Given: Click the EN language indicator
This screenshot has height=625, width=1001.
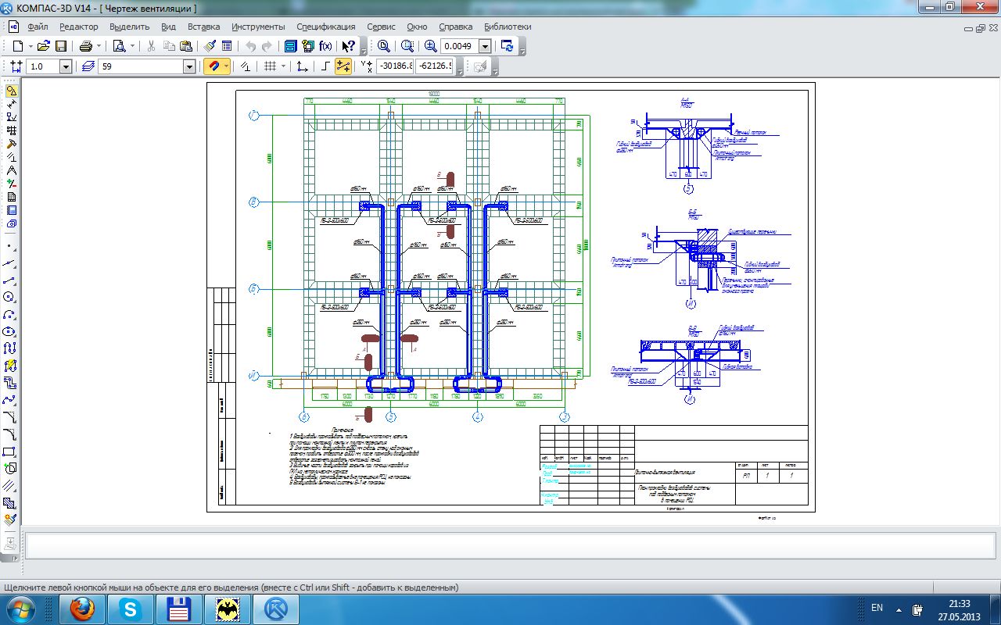Looking at the screenshot, I should point(877,608).
